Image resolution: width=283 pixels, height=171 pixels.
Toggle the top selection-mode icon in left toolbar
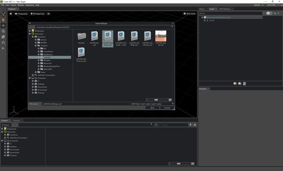[x=3, y=14]
